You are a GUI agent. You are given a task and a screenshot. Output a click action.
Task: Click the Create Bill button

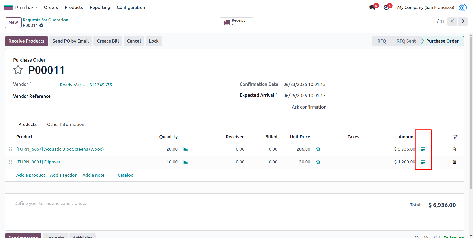click(x=108, y=41)
